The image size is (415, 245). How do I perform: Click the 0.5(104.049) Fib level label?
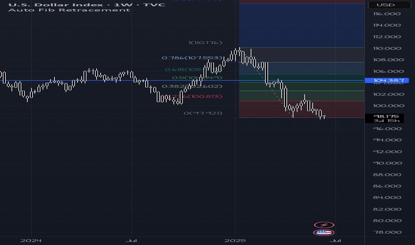[x=197, y=78]
